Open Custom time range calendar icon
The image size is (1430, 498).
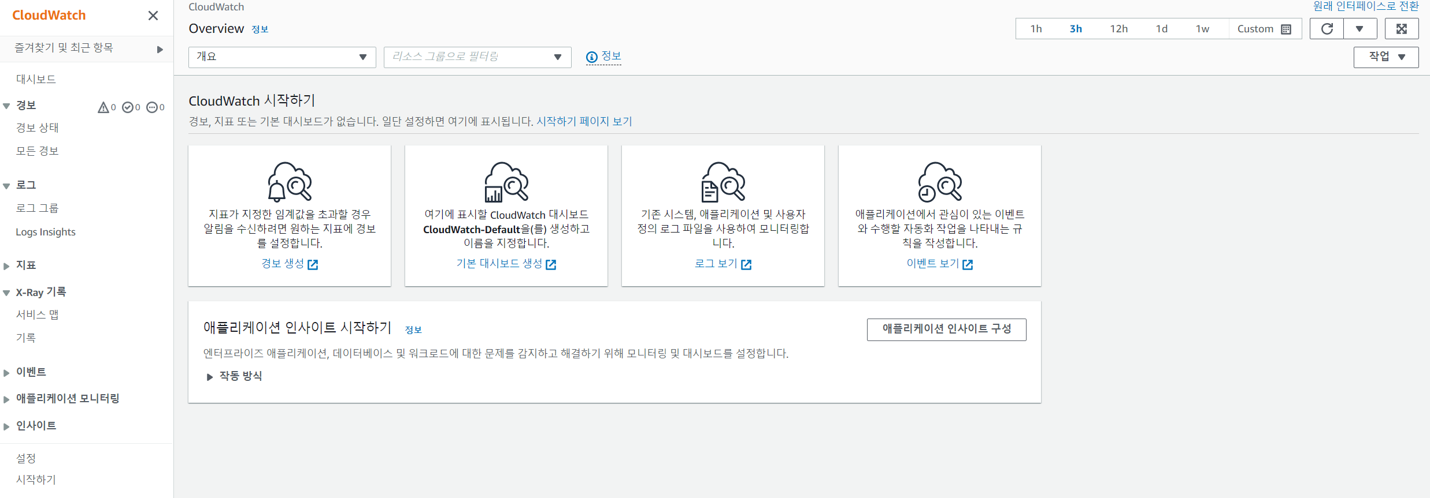point(1286,29)
